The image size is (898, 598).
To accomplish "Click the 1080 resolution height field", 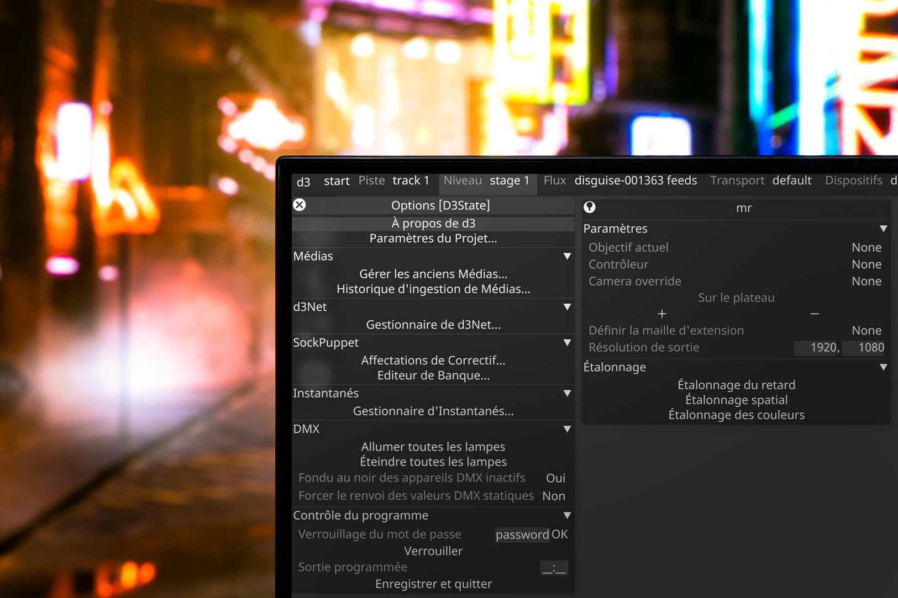I will coord(864,348).
